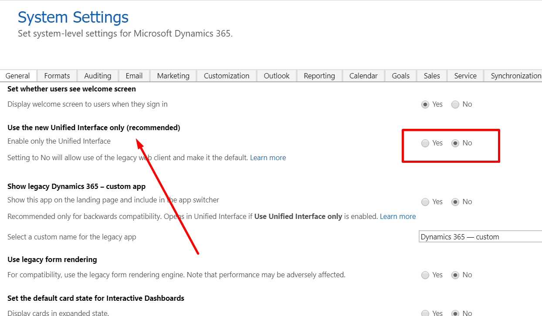Click the legacy app custom name field
This screenshot has width=542, height=316.
[479, 237]
